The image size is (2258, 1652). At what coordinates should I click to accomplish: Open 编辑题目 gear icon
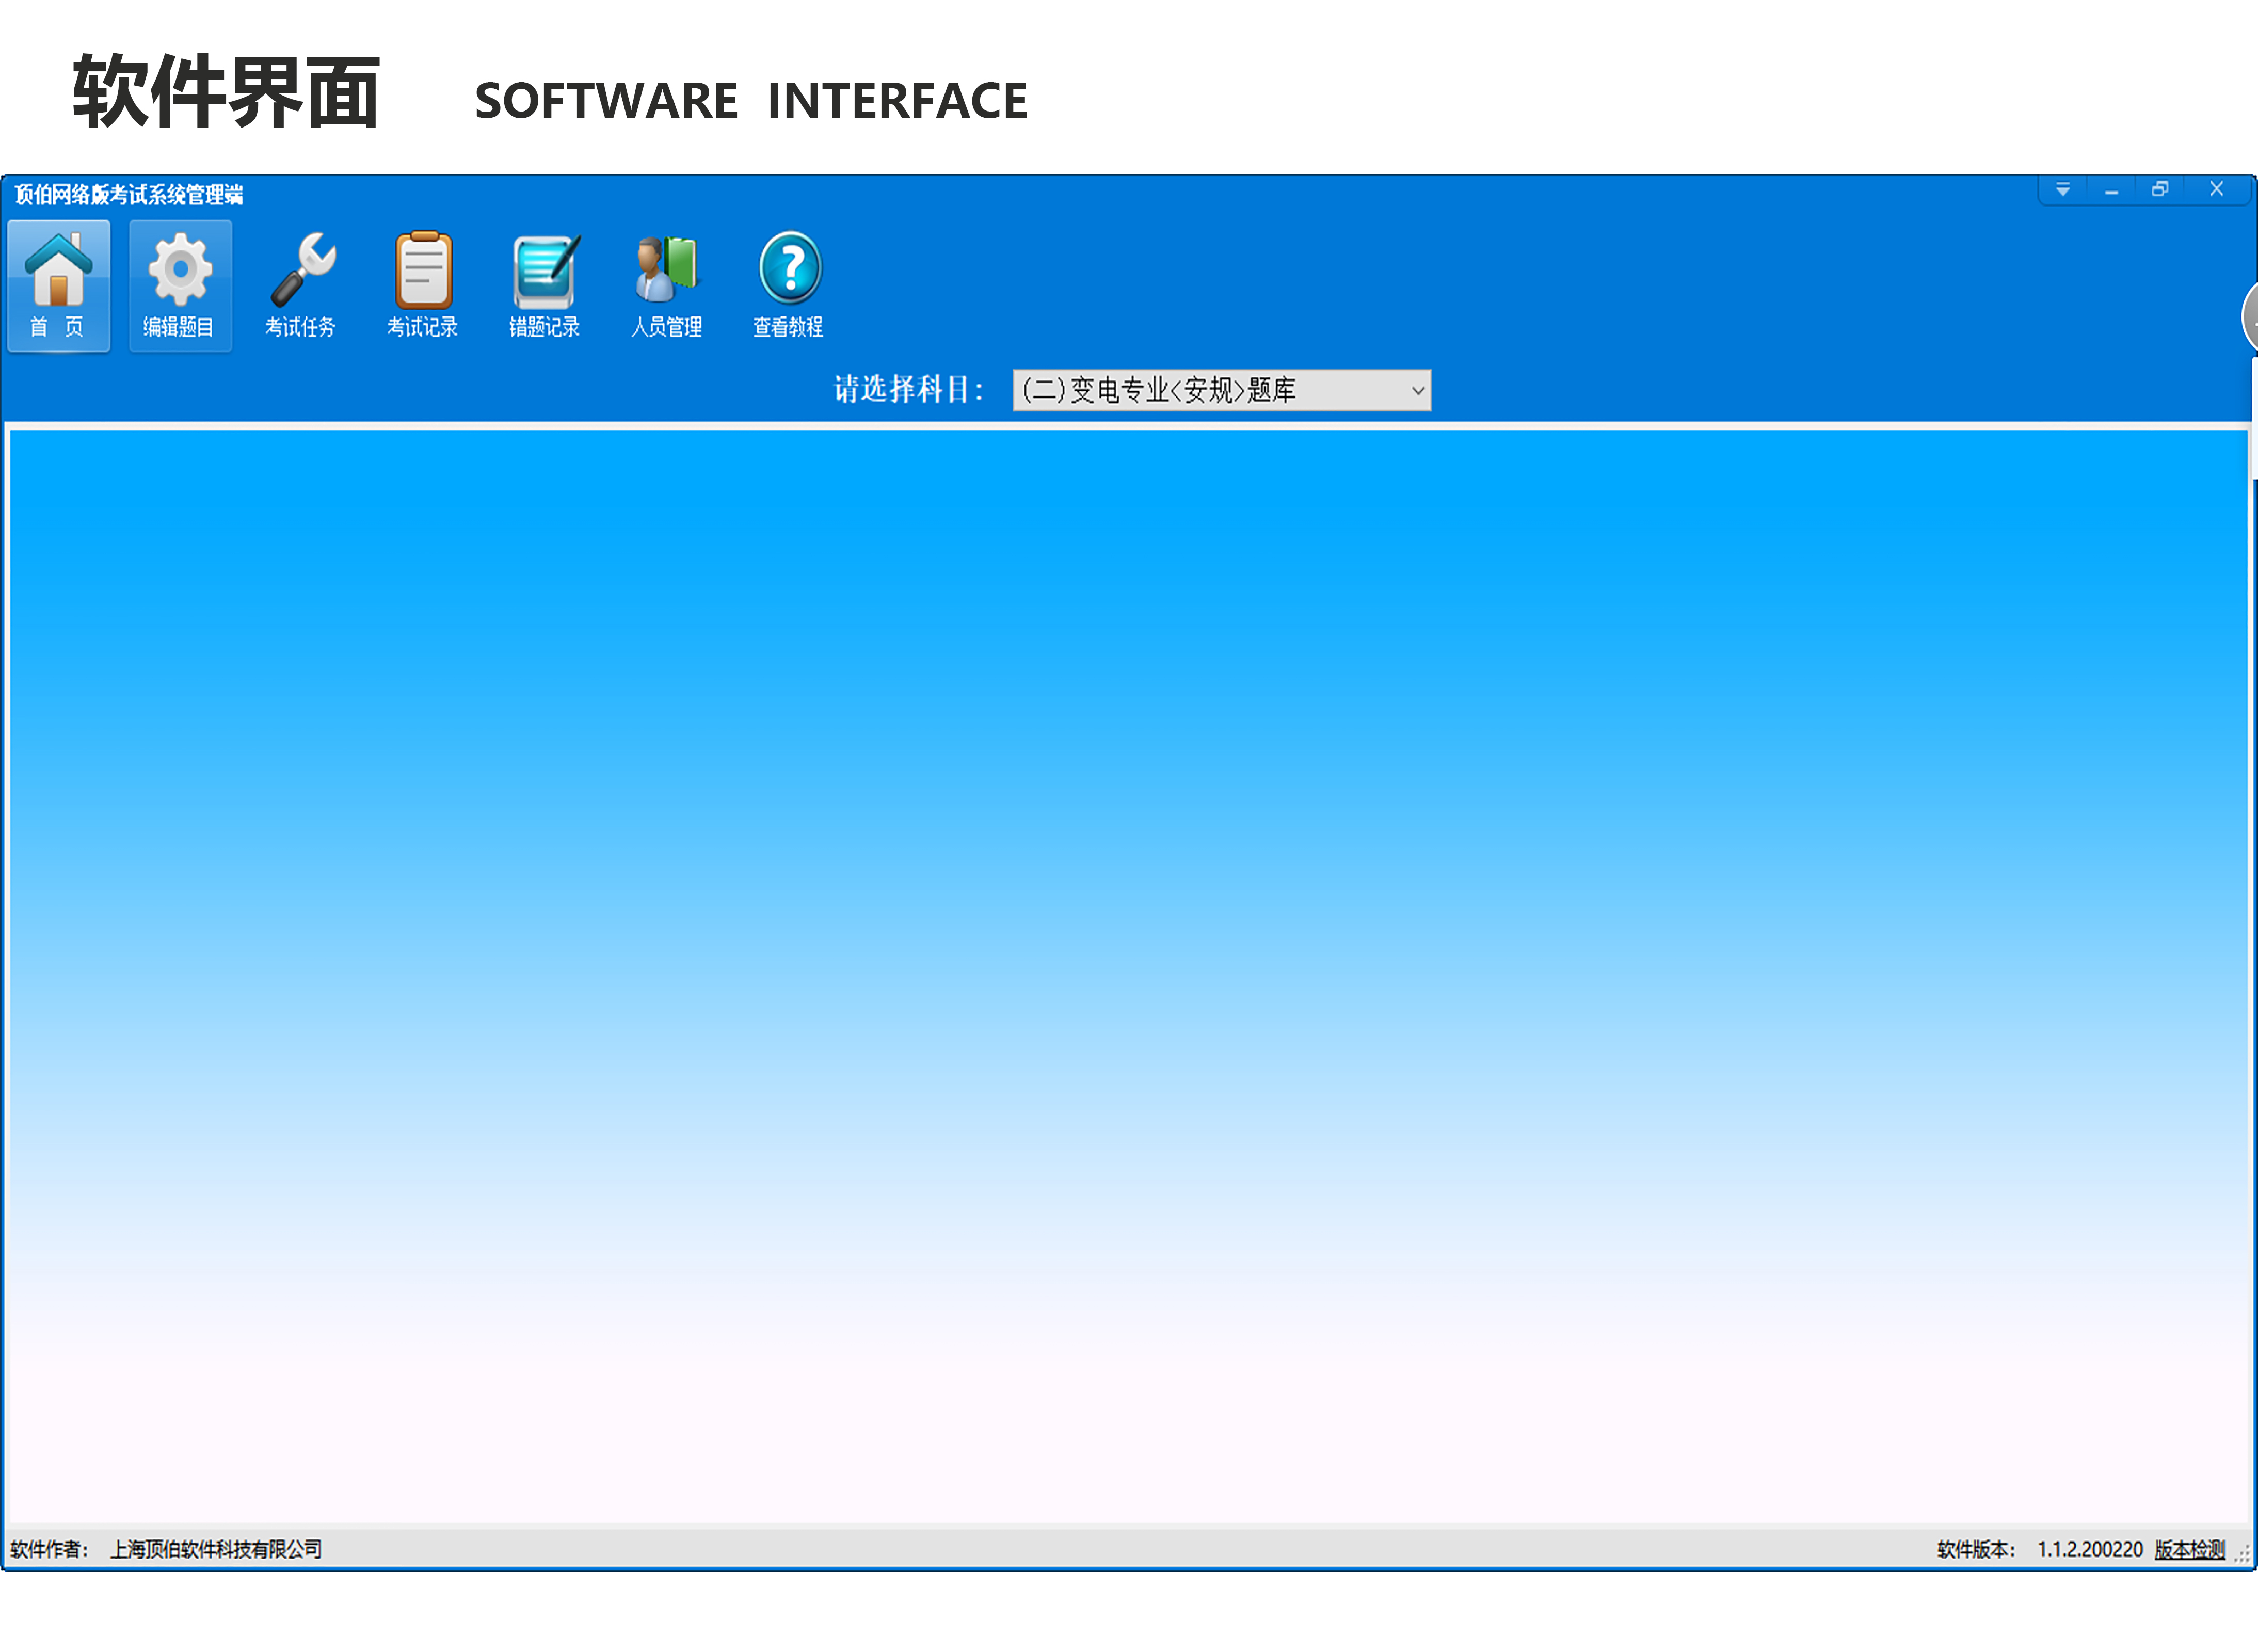pos(180,285)
